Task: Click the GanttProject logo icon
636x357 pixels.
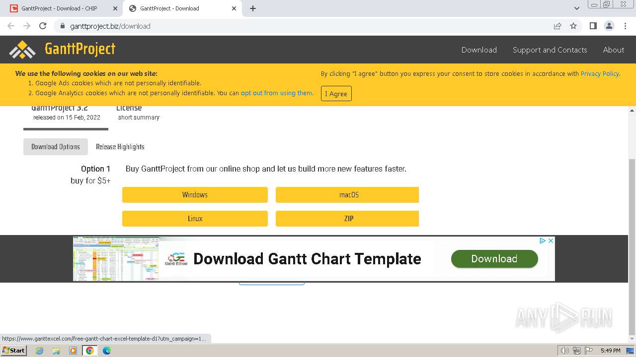Action: coord(22,50)
